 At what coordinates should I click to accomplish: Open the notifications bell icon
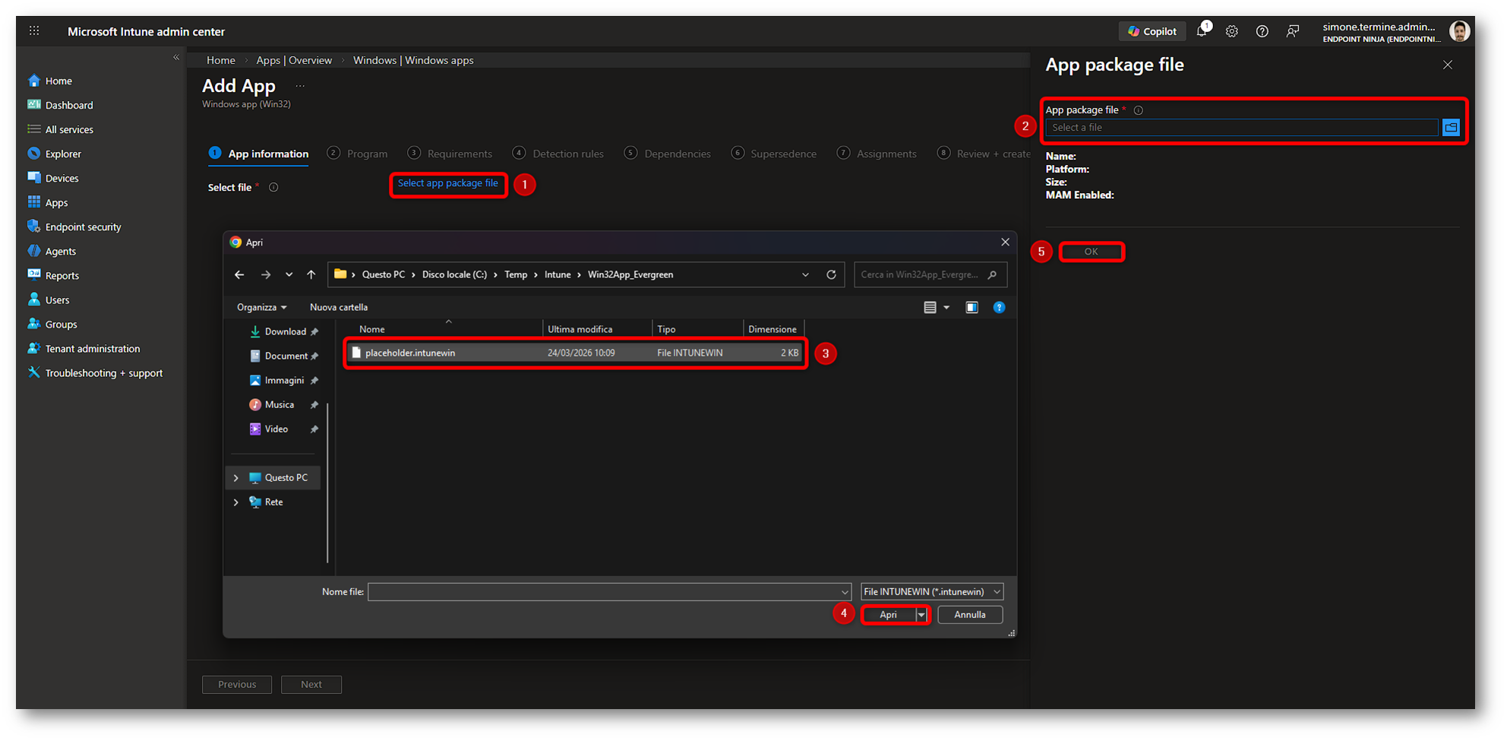1202,31
